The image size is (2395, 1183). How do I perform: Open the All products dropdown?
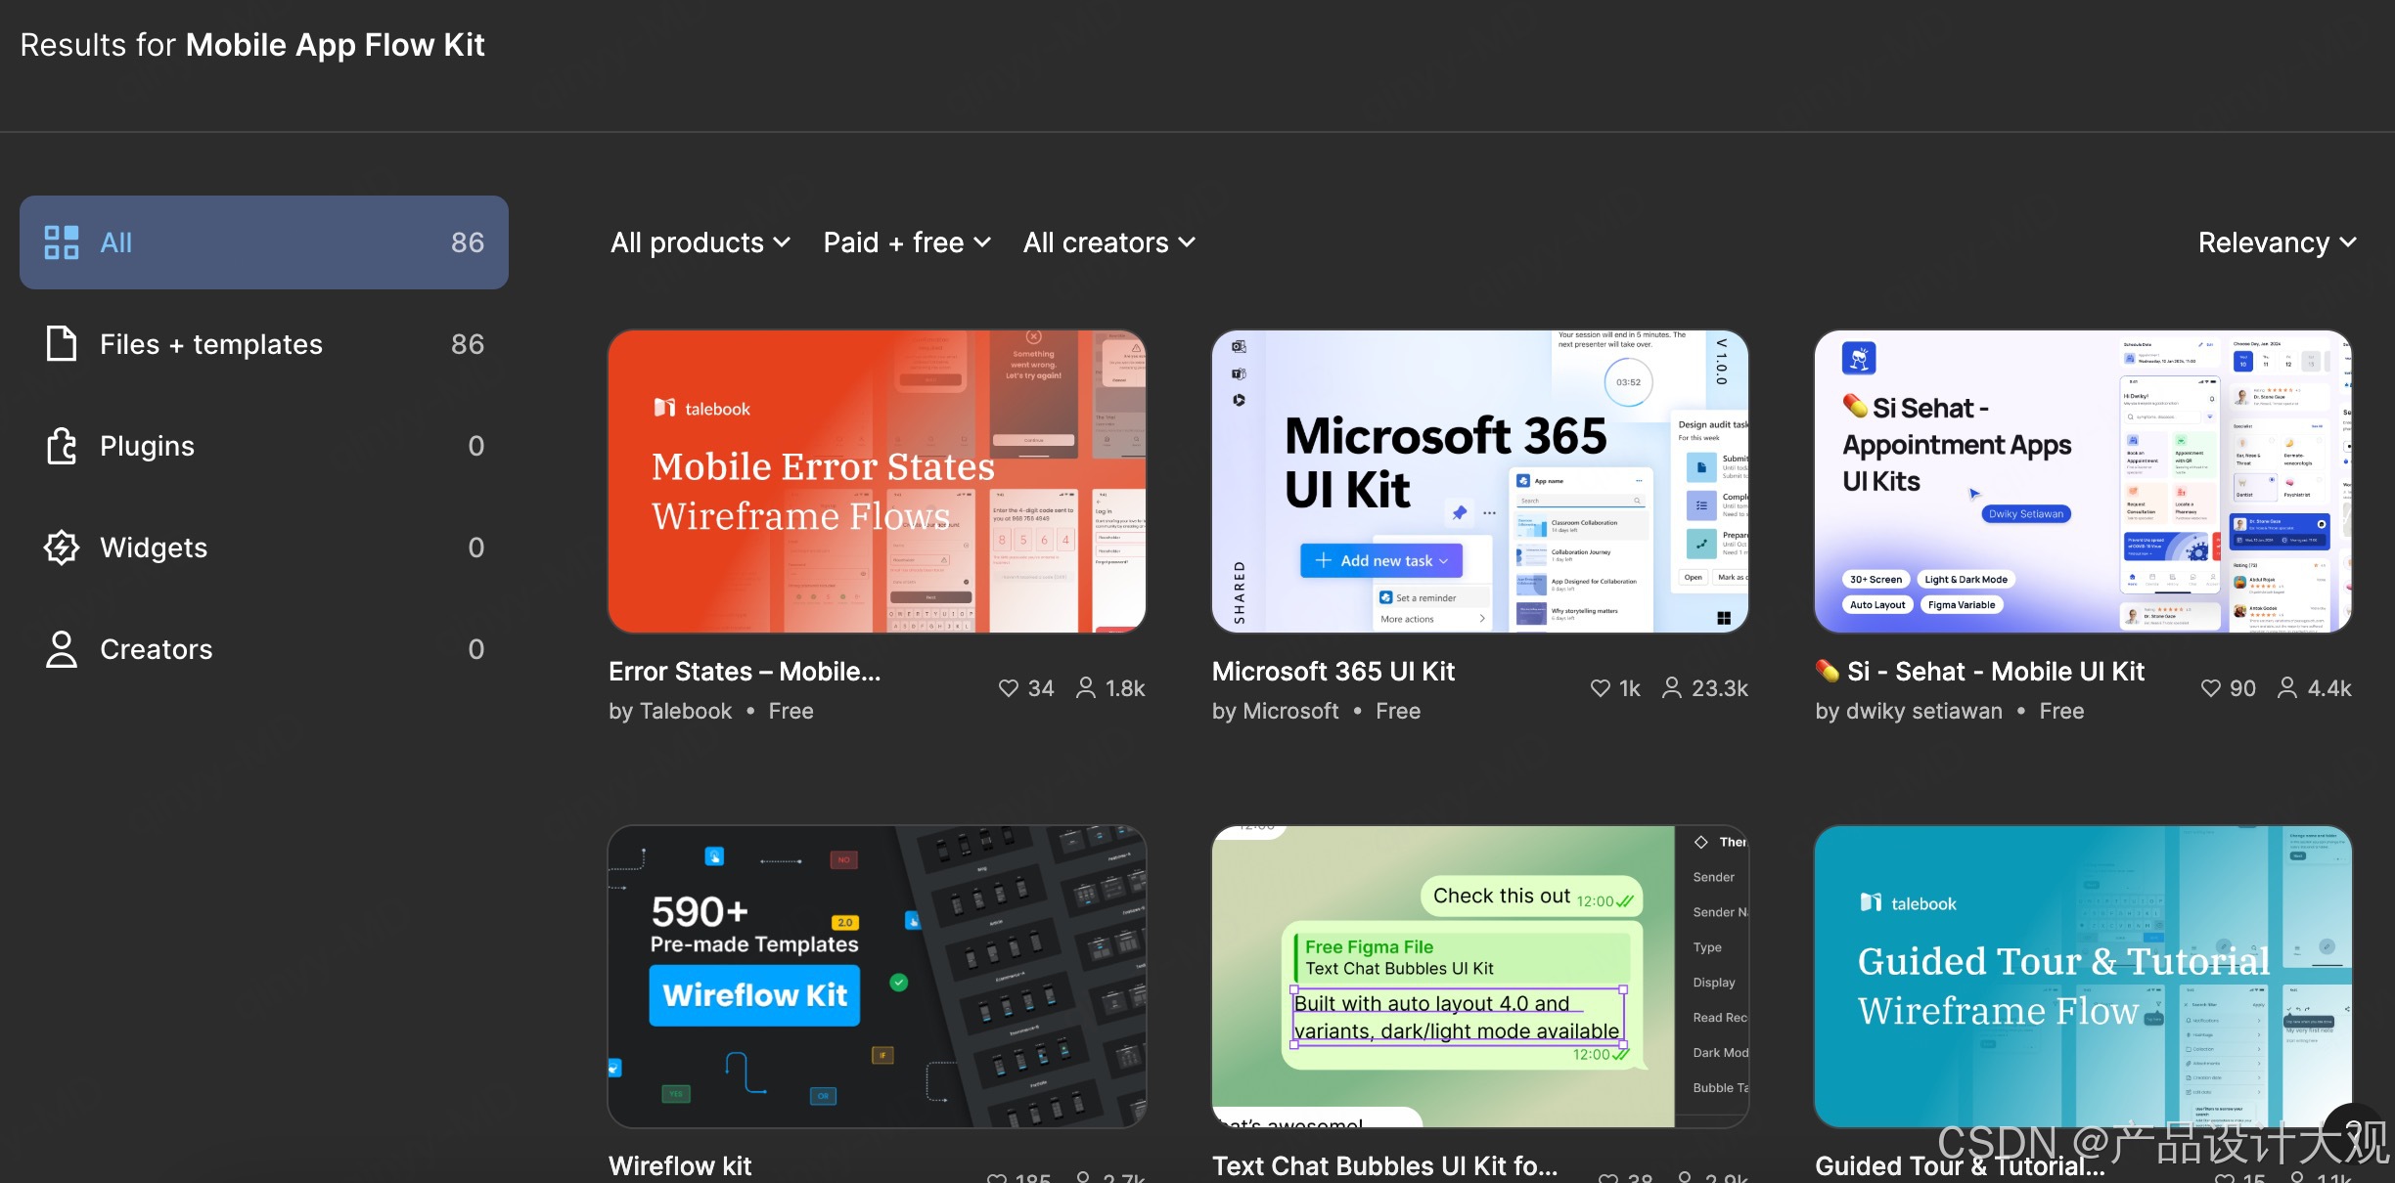pyautogui.click(x=700, y=242)
